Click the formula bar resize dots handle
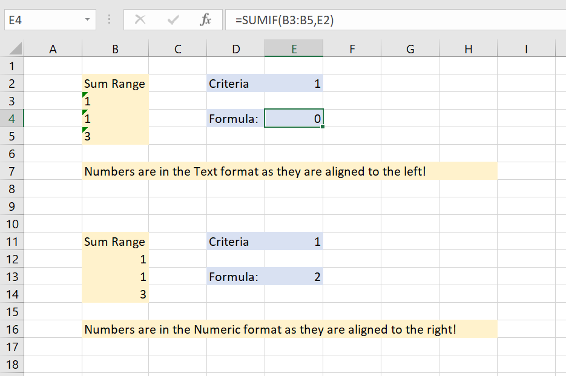Image resolution: width=566 pixels, height=376 pixels. pos(109,20)
